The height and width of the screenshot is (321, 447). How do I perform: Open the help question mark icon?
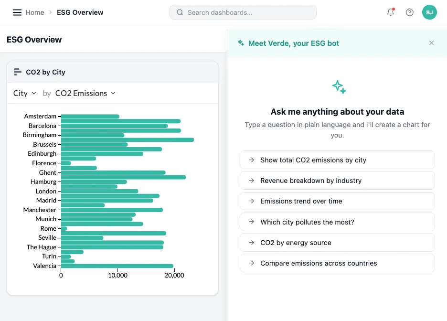click(x=409, y=12)
